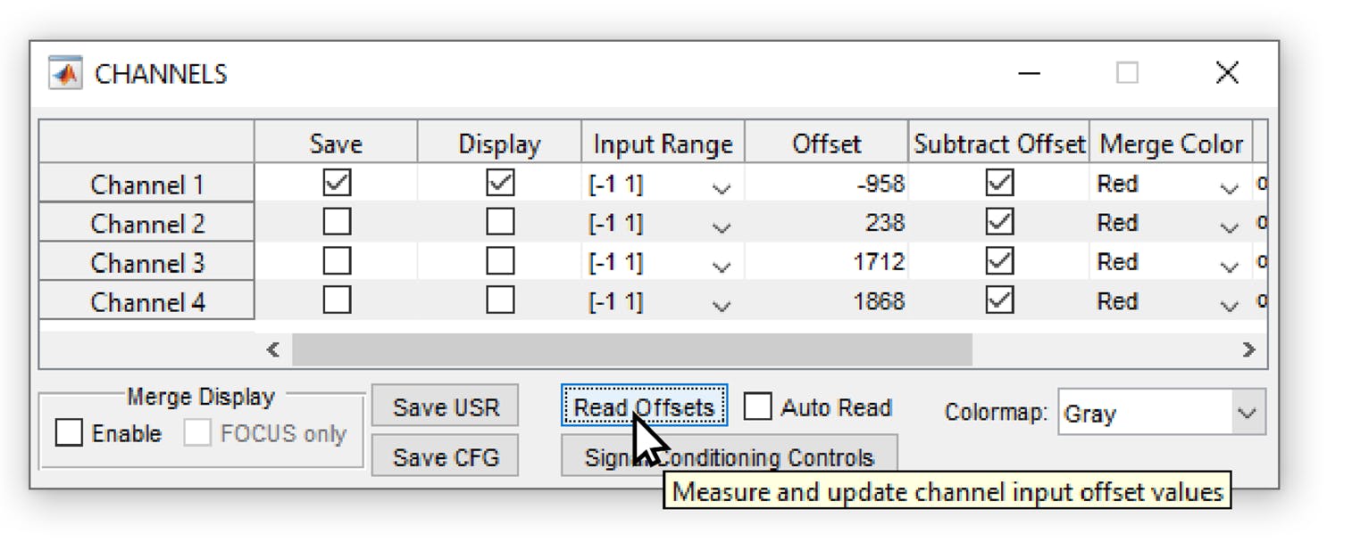Select the Channel 3 row header

[x=147, y=263]
